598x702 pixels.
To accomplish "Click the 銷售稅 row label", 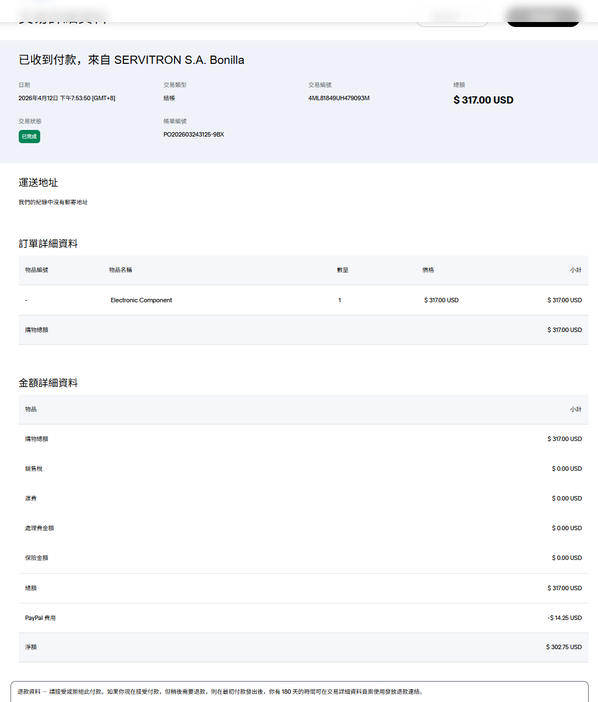I will (34, 469).
